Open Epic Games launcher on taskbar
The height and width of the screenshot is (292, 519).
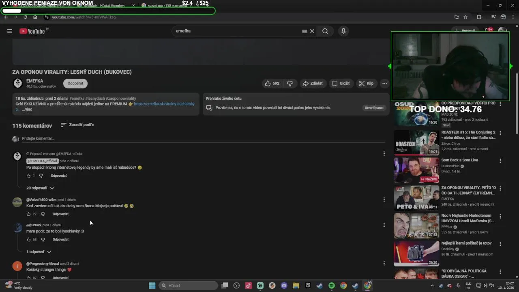tap(308, 286)
